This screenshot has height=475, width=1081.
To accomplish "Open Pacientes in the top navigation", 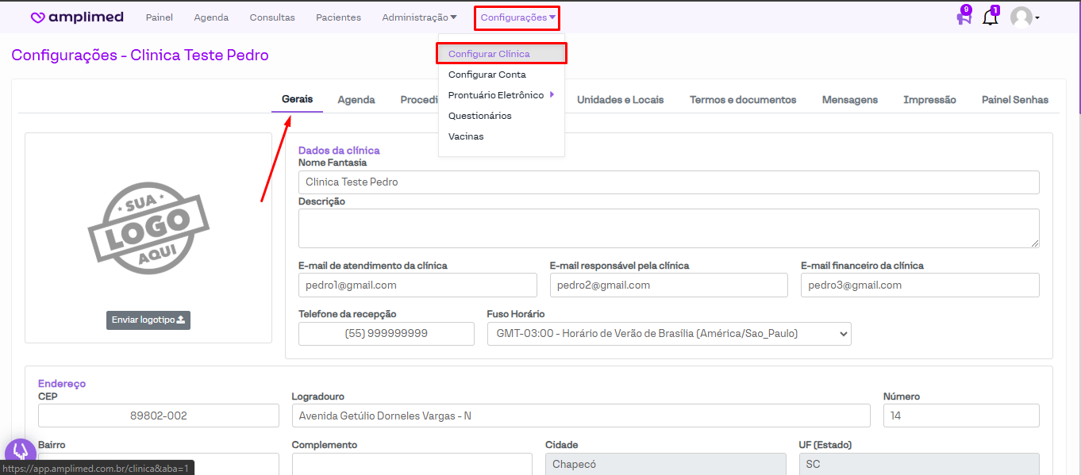I will pos(338,17).
